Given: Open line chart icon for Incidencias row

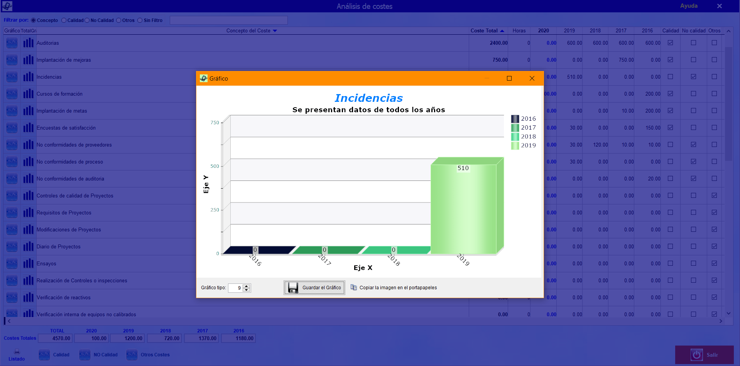Looking at the screenshot, I should (x=12, y=77).
